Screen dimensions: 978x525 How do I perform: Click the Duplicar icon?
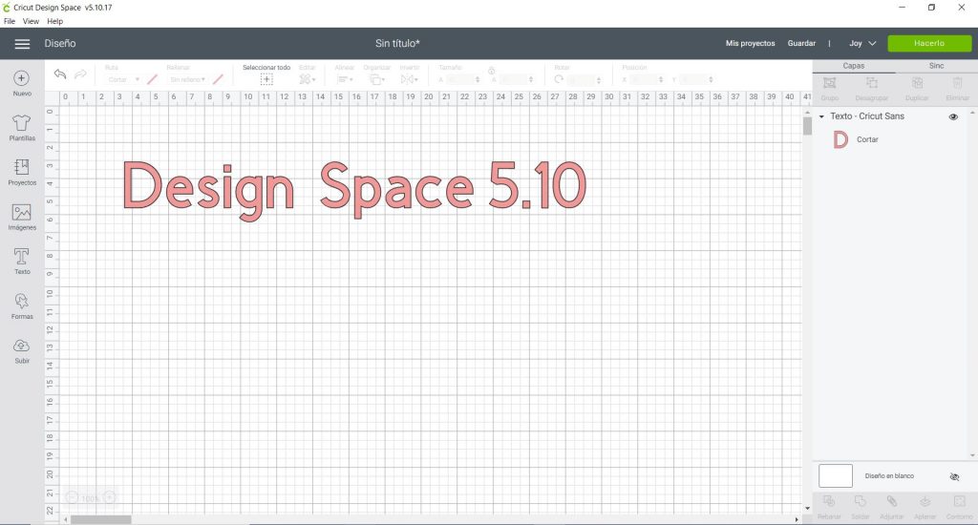917,83
